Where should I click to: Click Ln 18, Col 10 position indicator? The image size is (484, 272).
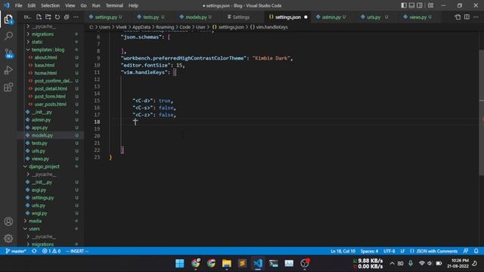343,251
